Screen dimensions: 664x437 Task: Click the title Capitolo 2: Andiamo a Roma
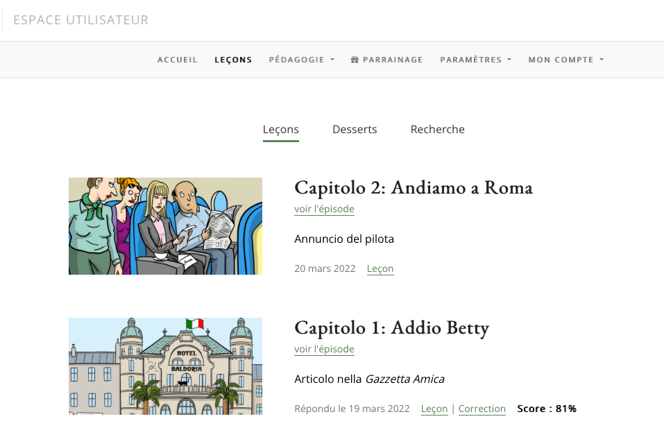[x=413, y=187]
